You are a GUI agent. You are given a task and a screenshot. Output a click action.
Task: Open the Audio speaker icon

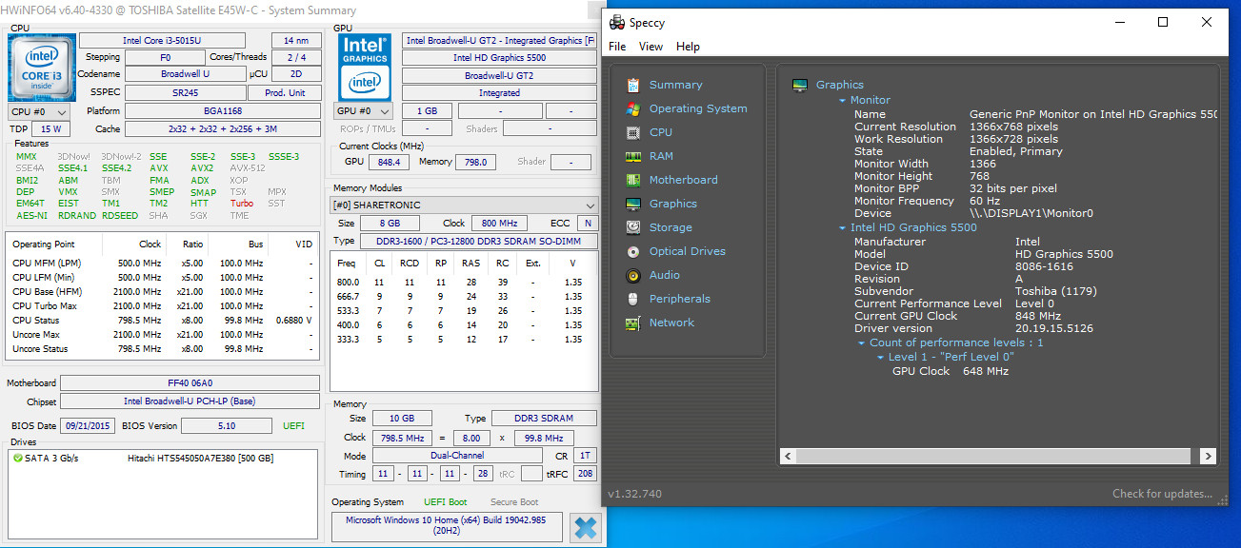(x=633, y=275)
